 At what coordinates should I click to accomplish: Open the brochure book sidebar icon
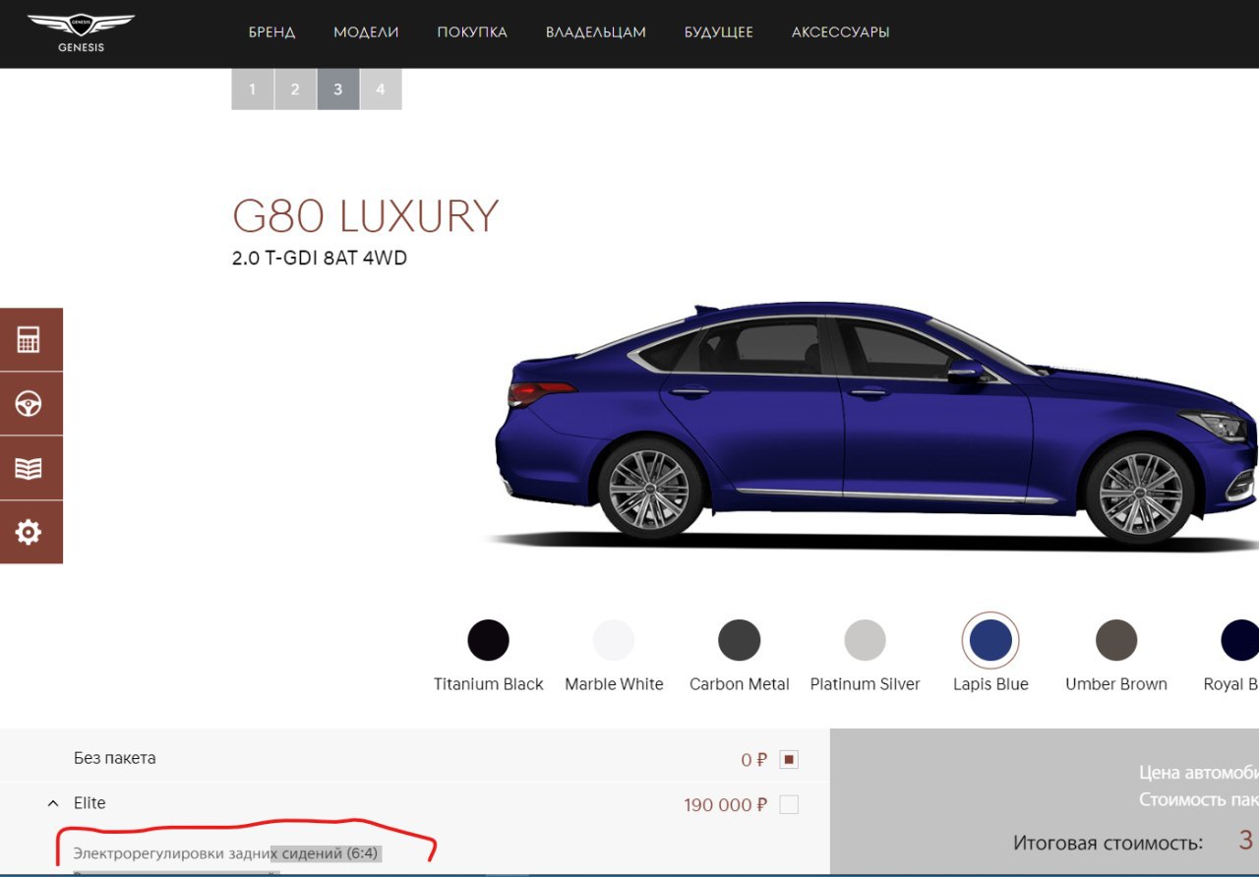(29, 468)
